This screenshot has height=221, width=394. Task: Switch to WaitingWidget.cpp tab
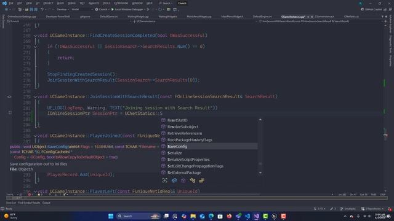[138, 17]
